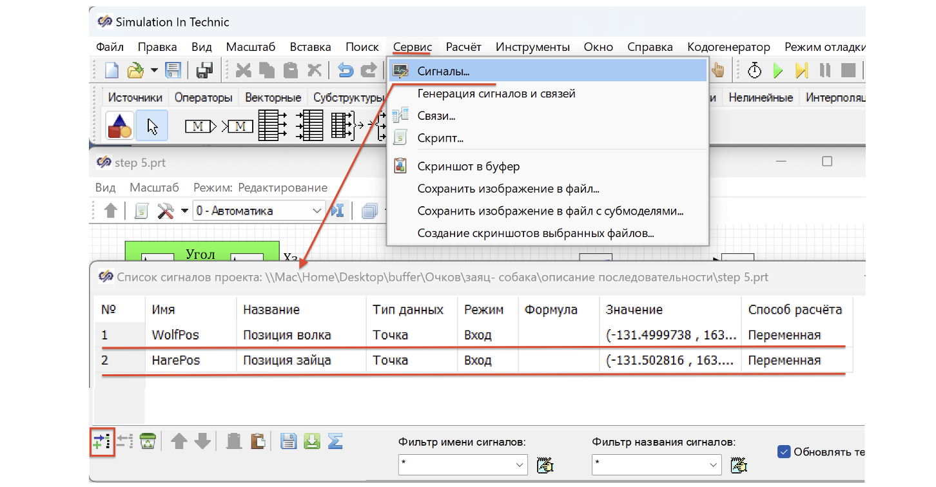Viewport: 936px width, 487px height.
Task: Stop the simulation with the square icon
Action: click(x=848, y=70)
